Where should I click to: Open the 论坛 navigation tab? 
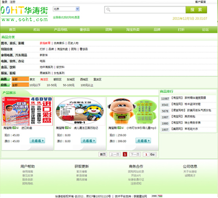point(205,30)
